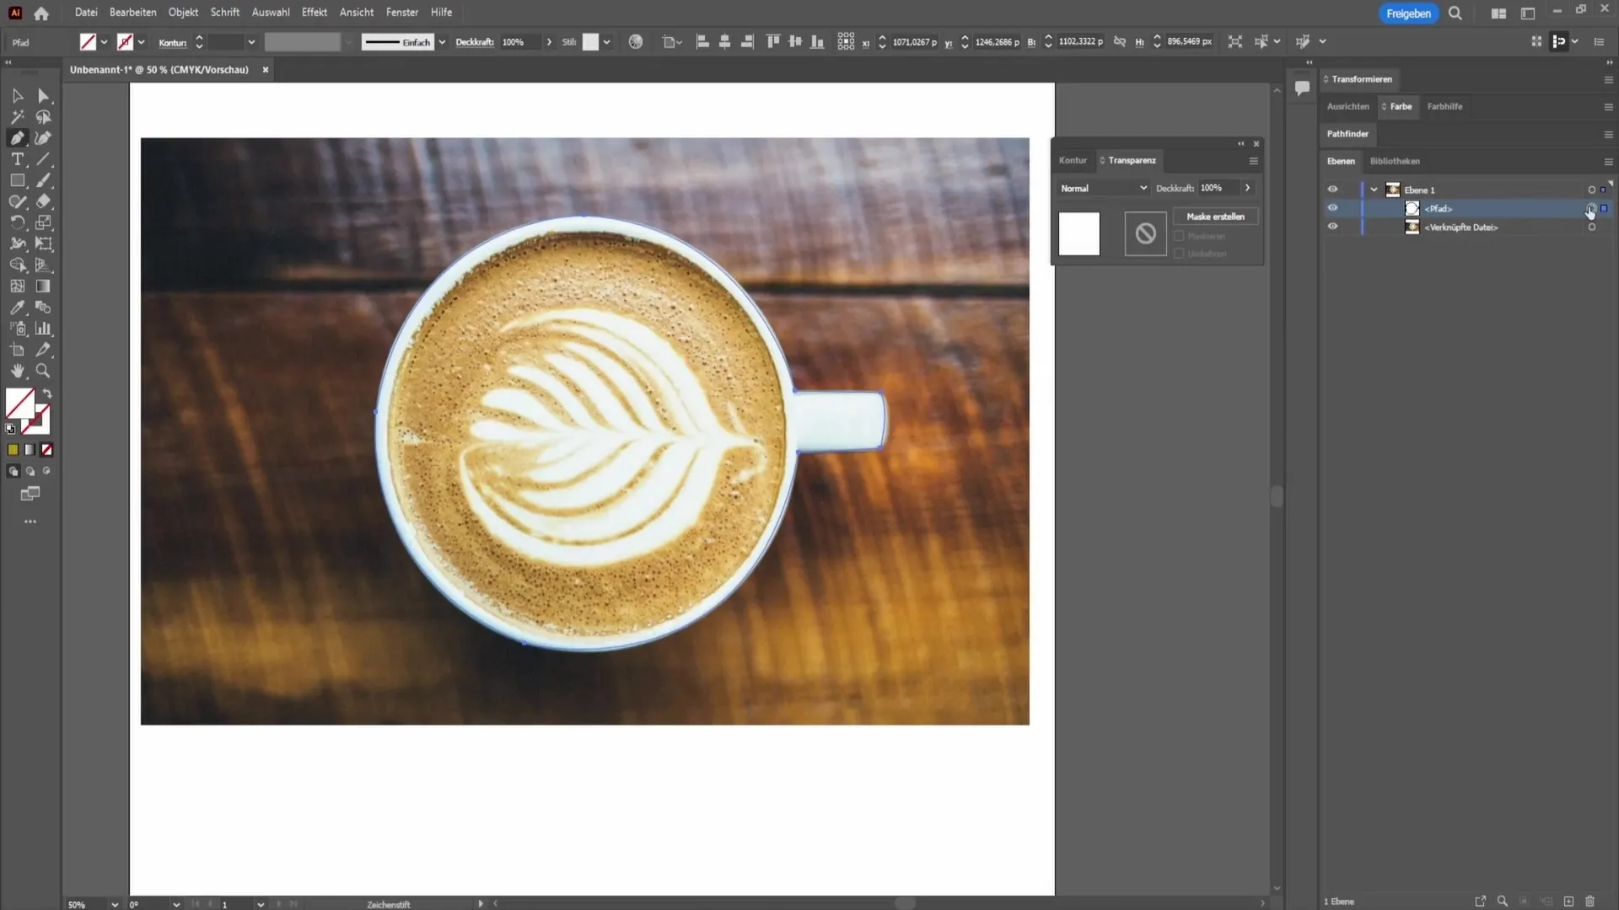Open the Stil graphic style dropdown
Viewport: 1619px width, 910px height.
pos(606,42)
